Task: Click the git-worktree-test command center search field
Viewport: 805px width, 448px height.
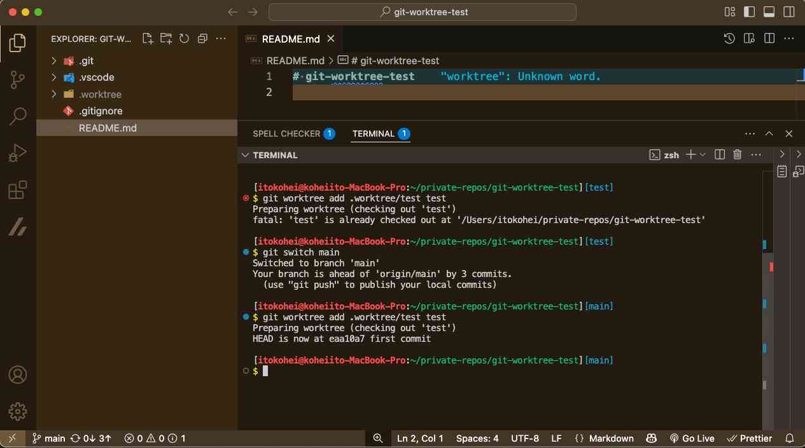Action: 423,12
